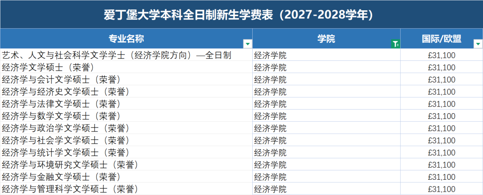The height and width of the screenshot is (195, 483).
Task: Select the 经济学文学硕士（荣誉） cell
Action: tap(126, 67)
